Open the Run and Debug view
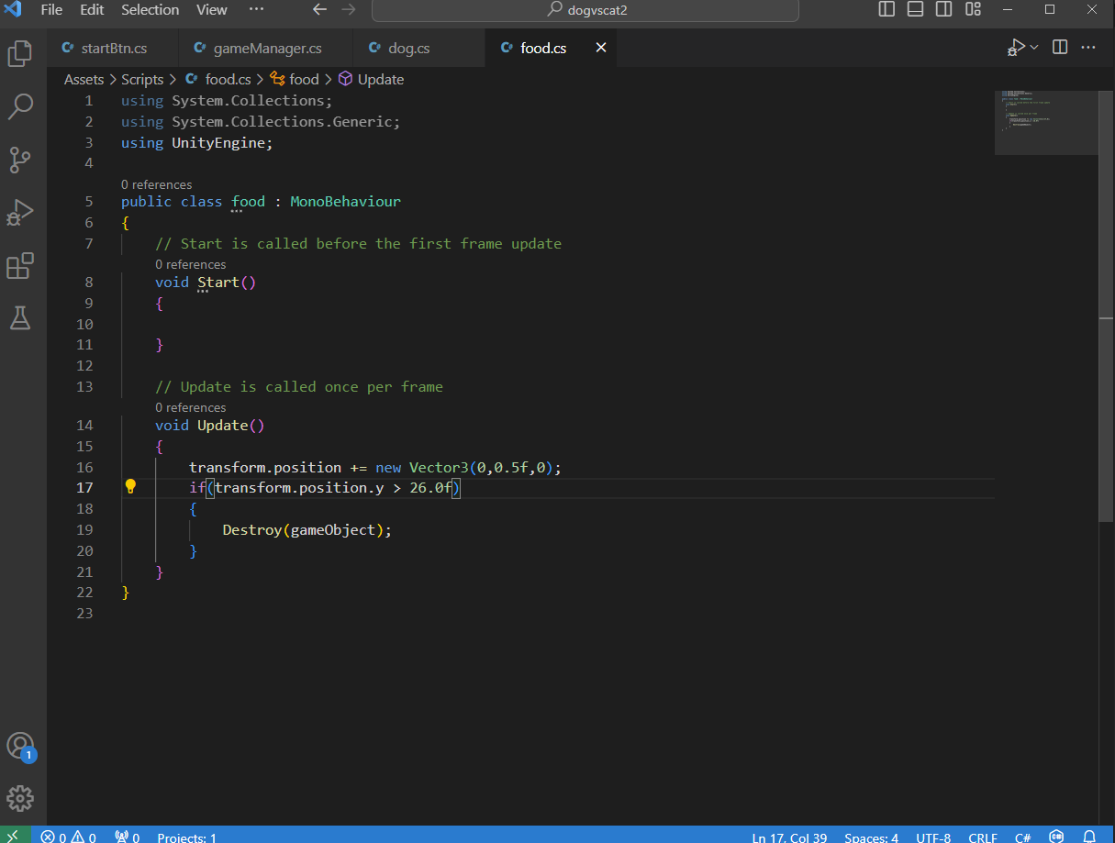1115x843 pixels. pos(20,213)
